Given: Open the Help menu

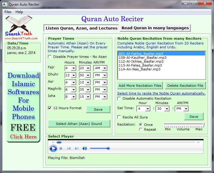Looking at the screenshot, I should pyautogui.click(x=19, y=12).
